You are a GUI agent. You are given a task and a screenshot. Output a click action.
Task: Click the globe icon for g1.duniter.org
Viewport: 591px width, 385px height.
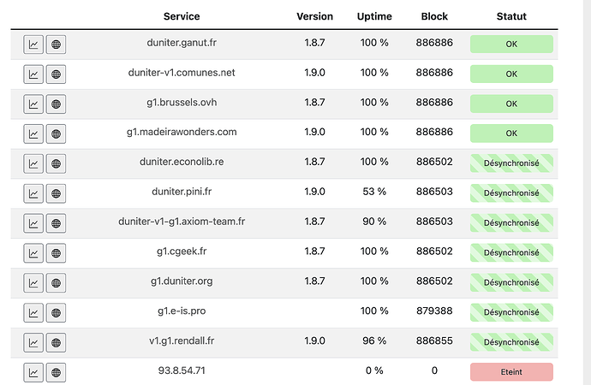point(57,282)
